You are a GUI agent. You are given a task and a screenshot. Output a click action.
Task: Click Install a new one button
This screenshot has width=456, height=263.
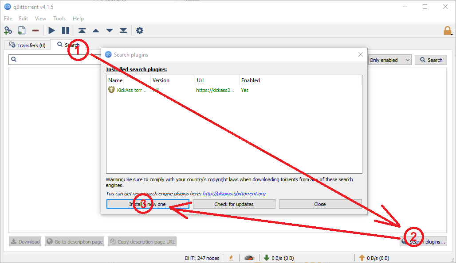pos(148,204)
